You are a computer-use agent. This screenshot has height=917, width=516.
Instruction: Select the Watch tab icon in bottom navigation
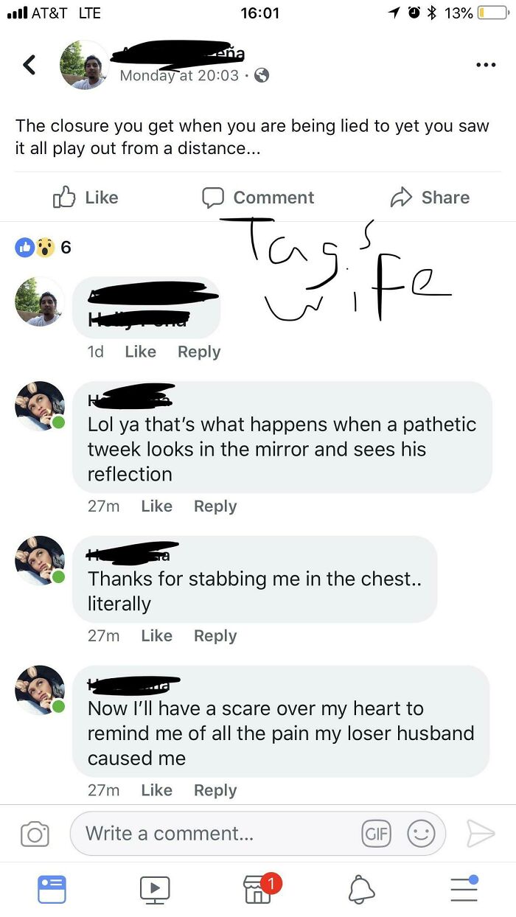pyautogui.click(x=154, y=889)
